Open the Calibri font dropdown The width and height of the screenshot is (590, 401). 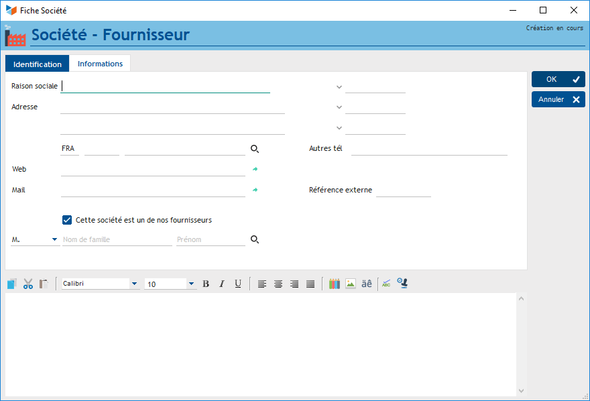(x=134, y=284)
